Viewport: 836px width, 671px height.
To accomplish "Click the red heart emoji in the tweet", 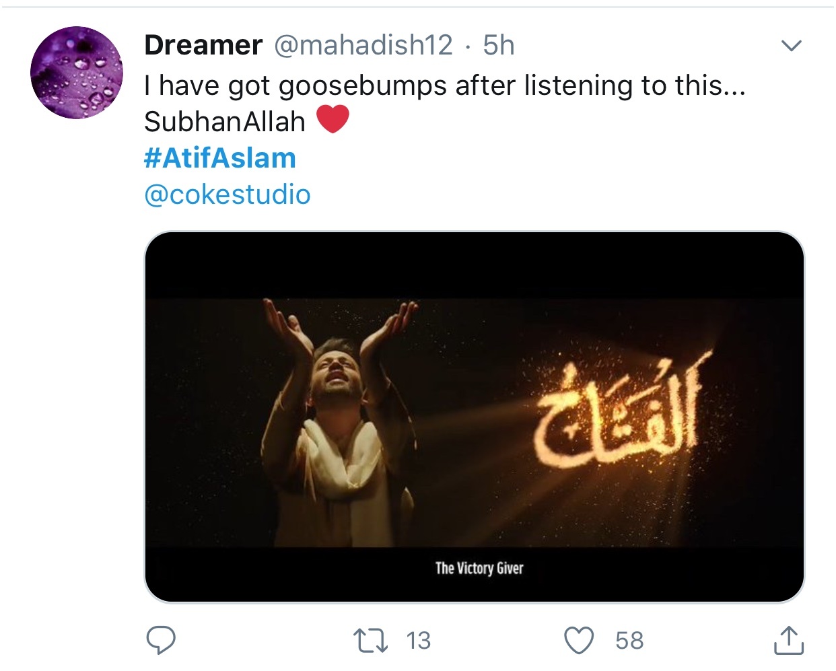I will pos(333,120).
